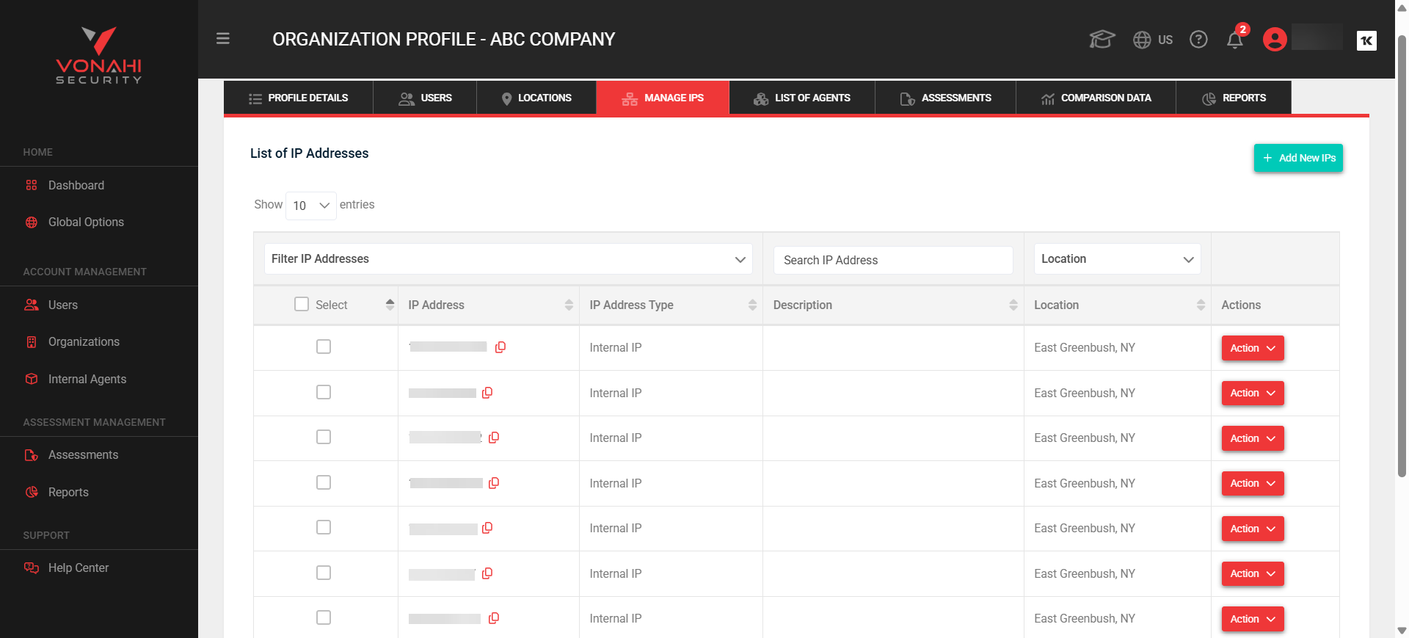1409x638 pixels.
Task: Open Action dropdown in fourth row
Action: 1253,484
